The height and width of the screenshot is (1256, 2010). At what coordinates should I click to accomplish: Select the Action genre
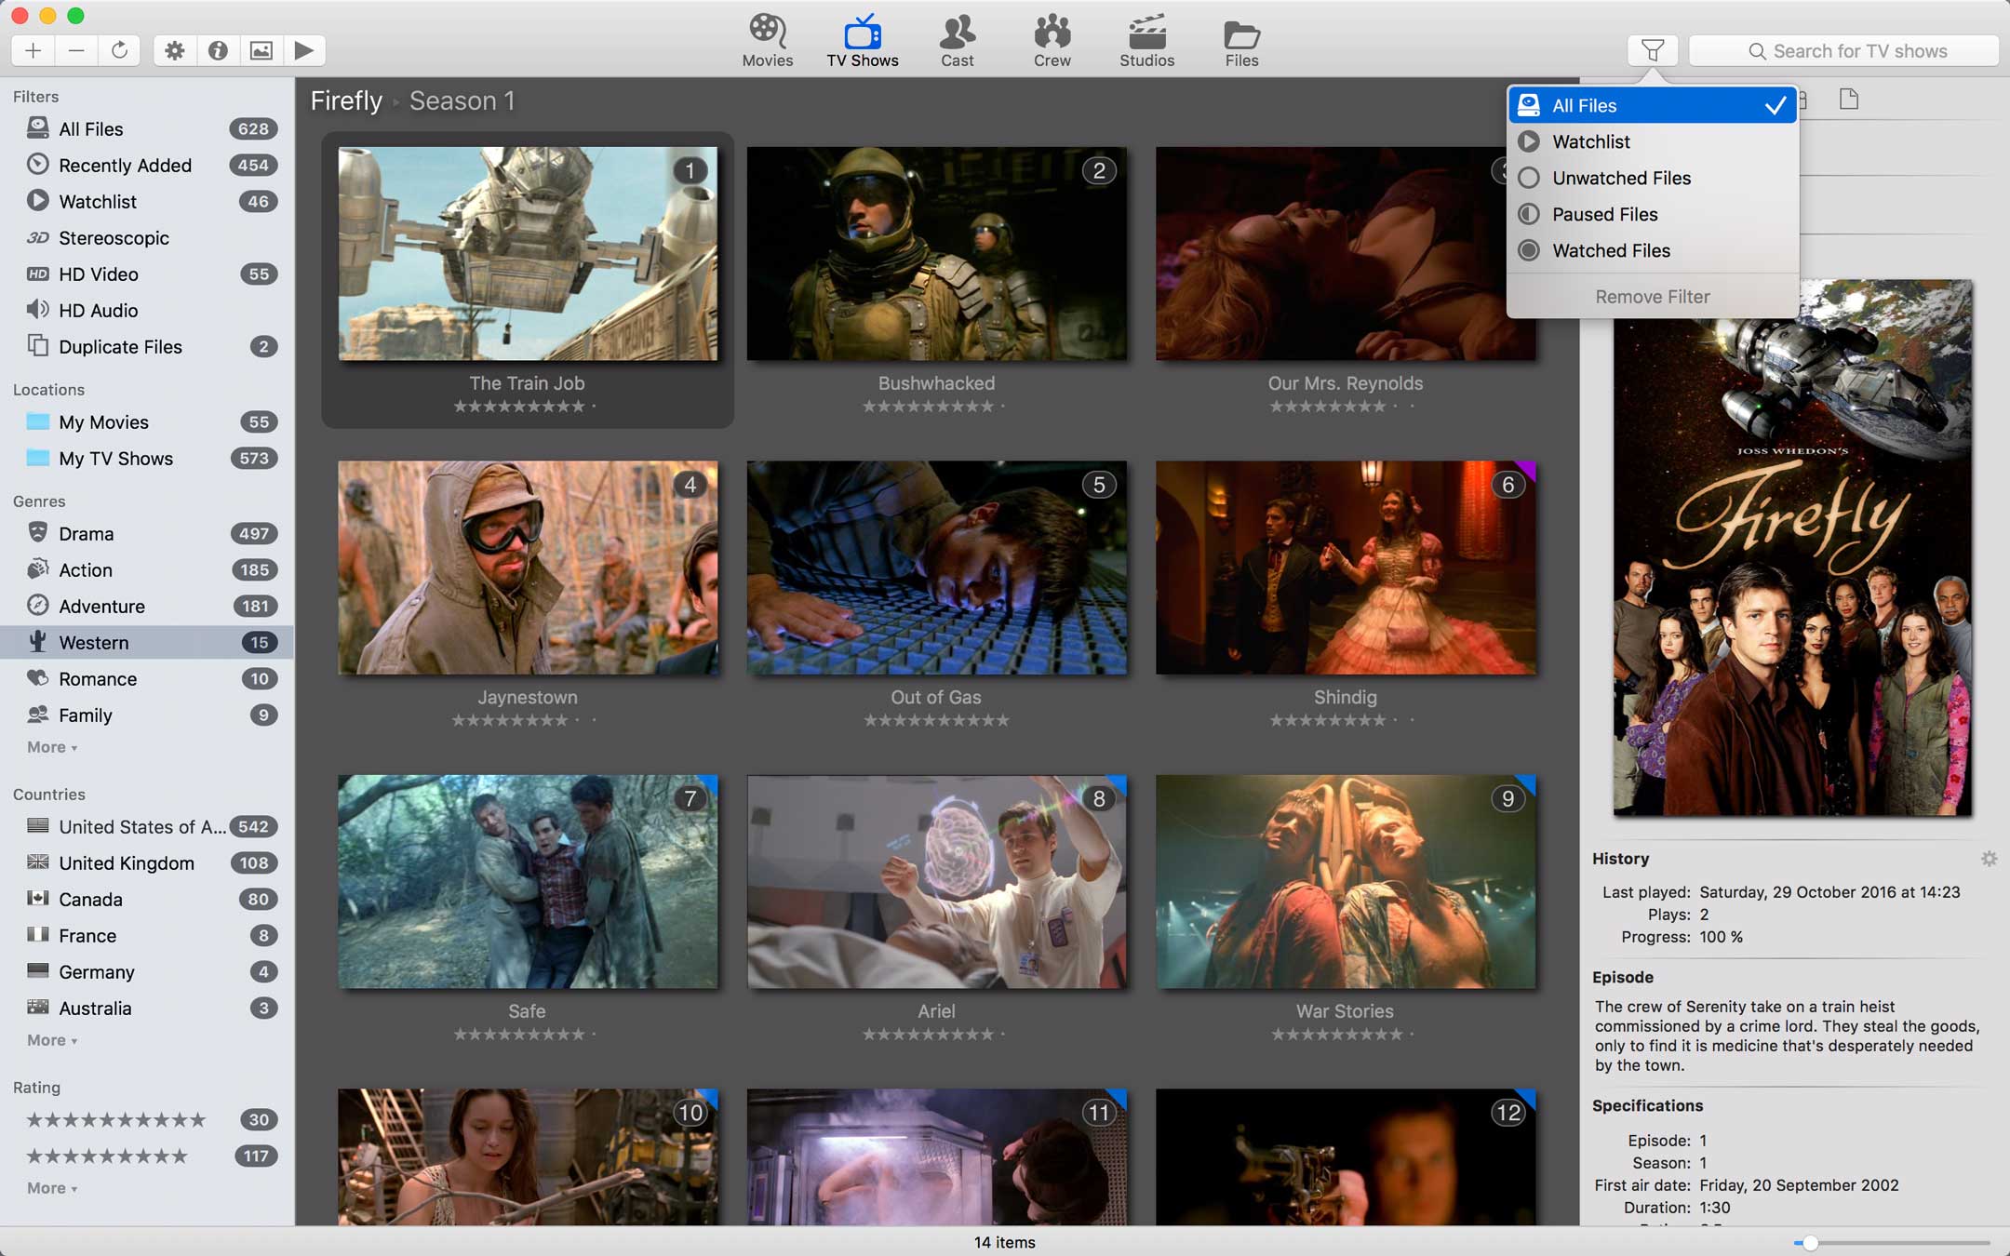click(147, 570)
